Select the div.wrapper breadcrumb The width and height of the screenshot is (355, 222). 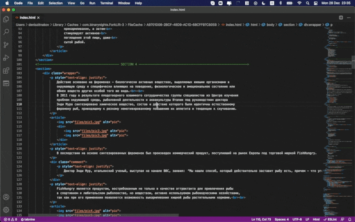tap(310, 25)
